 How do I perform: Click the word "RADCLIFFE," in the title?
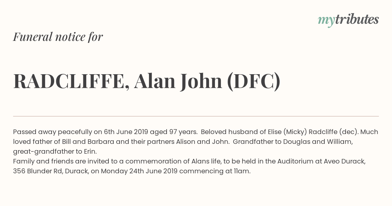point(72,81)
